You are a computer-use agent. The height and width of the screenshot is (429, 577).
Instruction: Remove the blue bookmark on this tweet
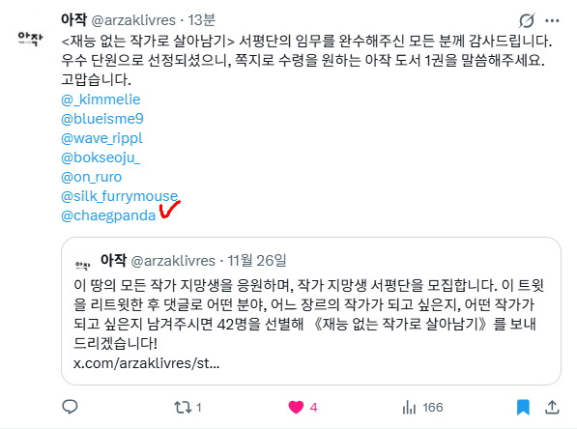(523, 408)
